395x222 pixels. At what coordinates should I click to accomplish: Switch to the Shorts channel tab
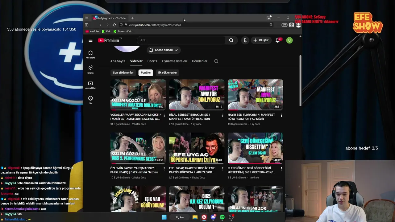[x=152, y=61]
